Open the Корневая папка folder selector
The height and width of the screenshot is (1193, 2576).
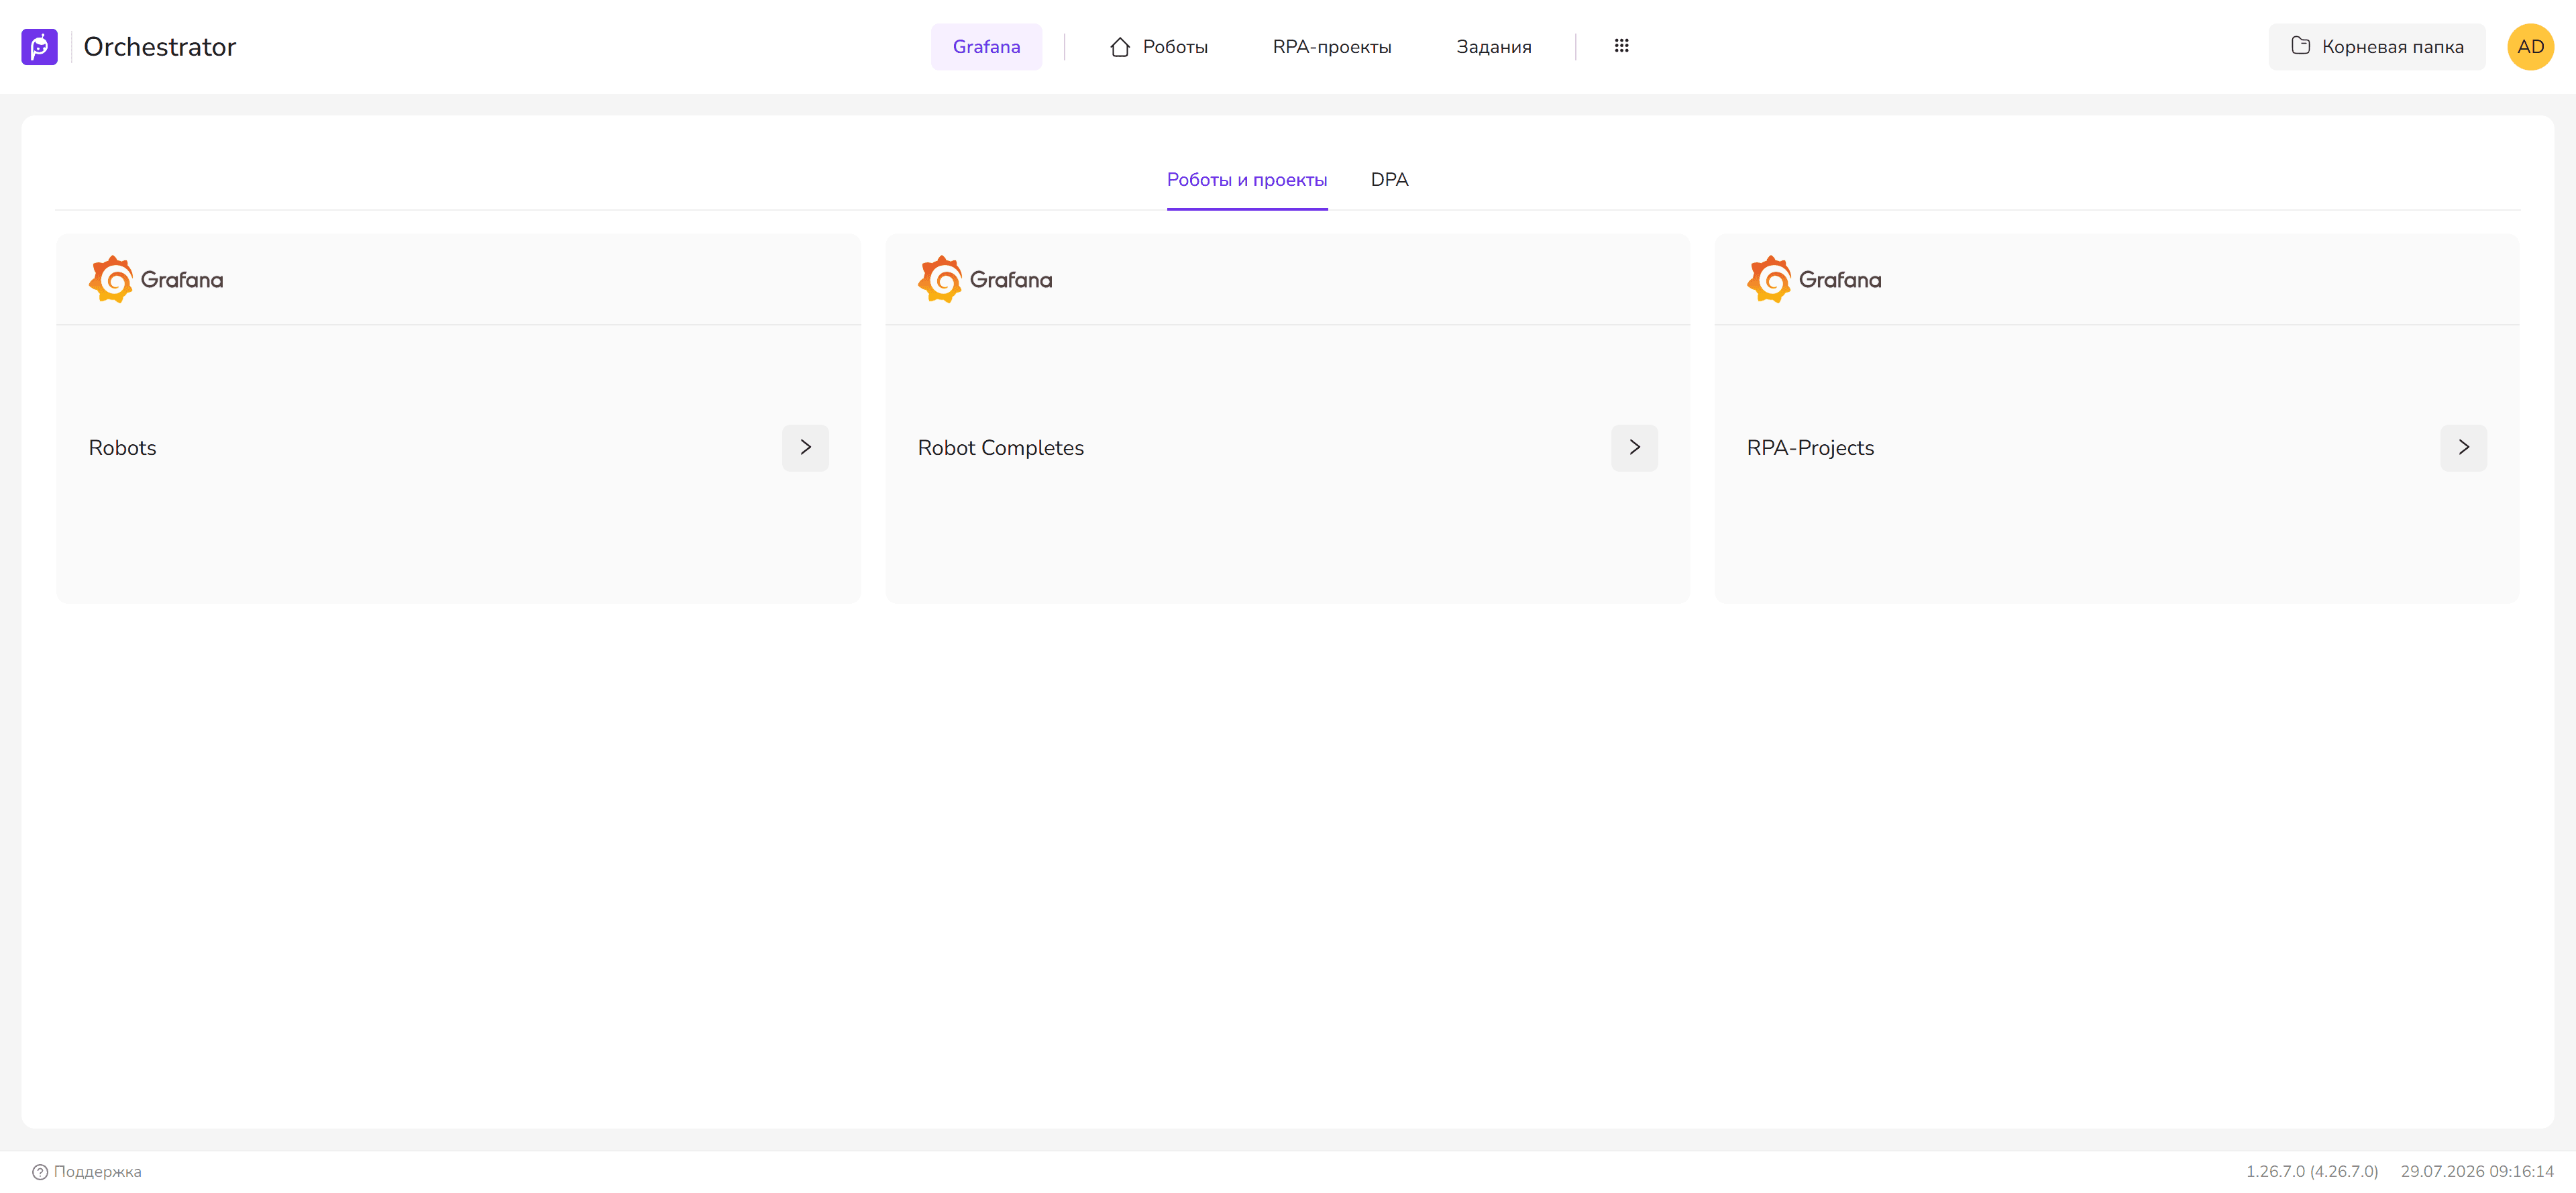click(x=2376, y=47)
